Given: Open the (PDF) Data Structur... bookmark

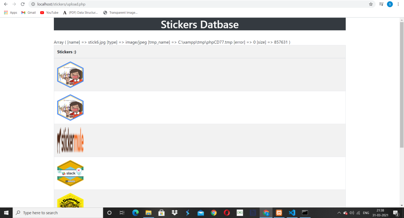Looking at the screenshot, I should pyautogui.click(x=81, y=13).
